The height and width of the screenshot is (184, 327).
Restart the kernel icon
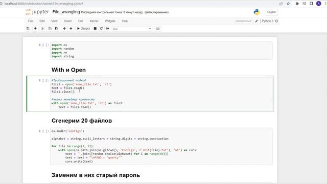101,29
